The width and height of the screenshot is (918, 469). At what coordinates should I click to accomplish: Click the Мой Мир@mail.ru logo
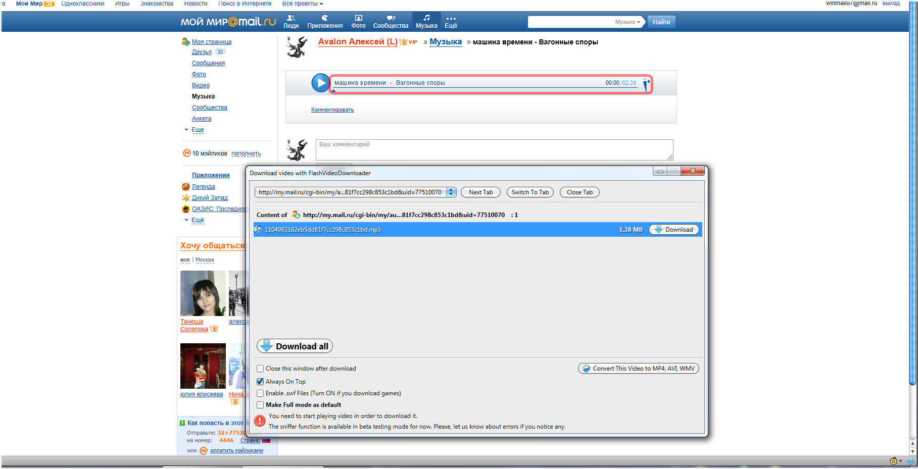point(228,22)
